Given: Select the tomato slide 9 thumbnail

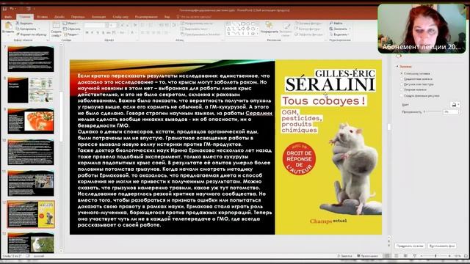Looking at the screenshot, I should [x=31, y=121].
